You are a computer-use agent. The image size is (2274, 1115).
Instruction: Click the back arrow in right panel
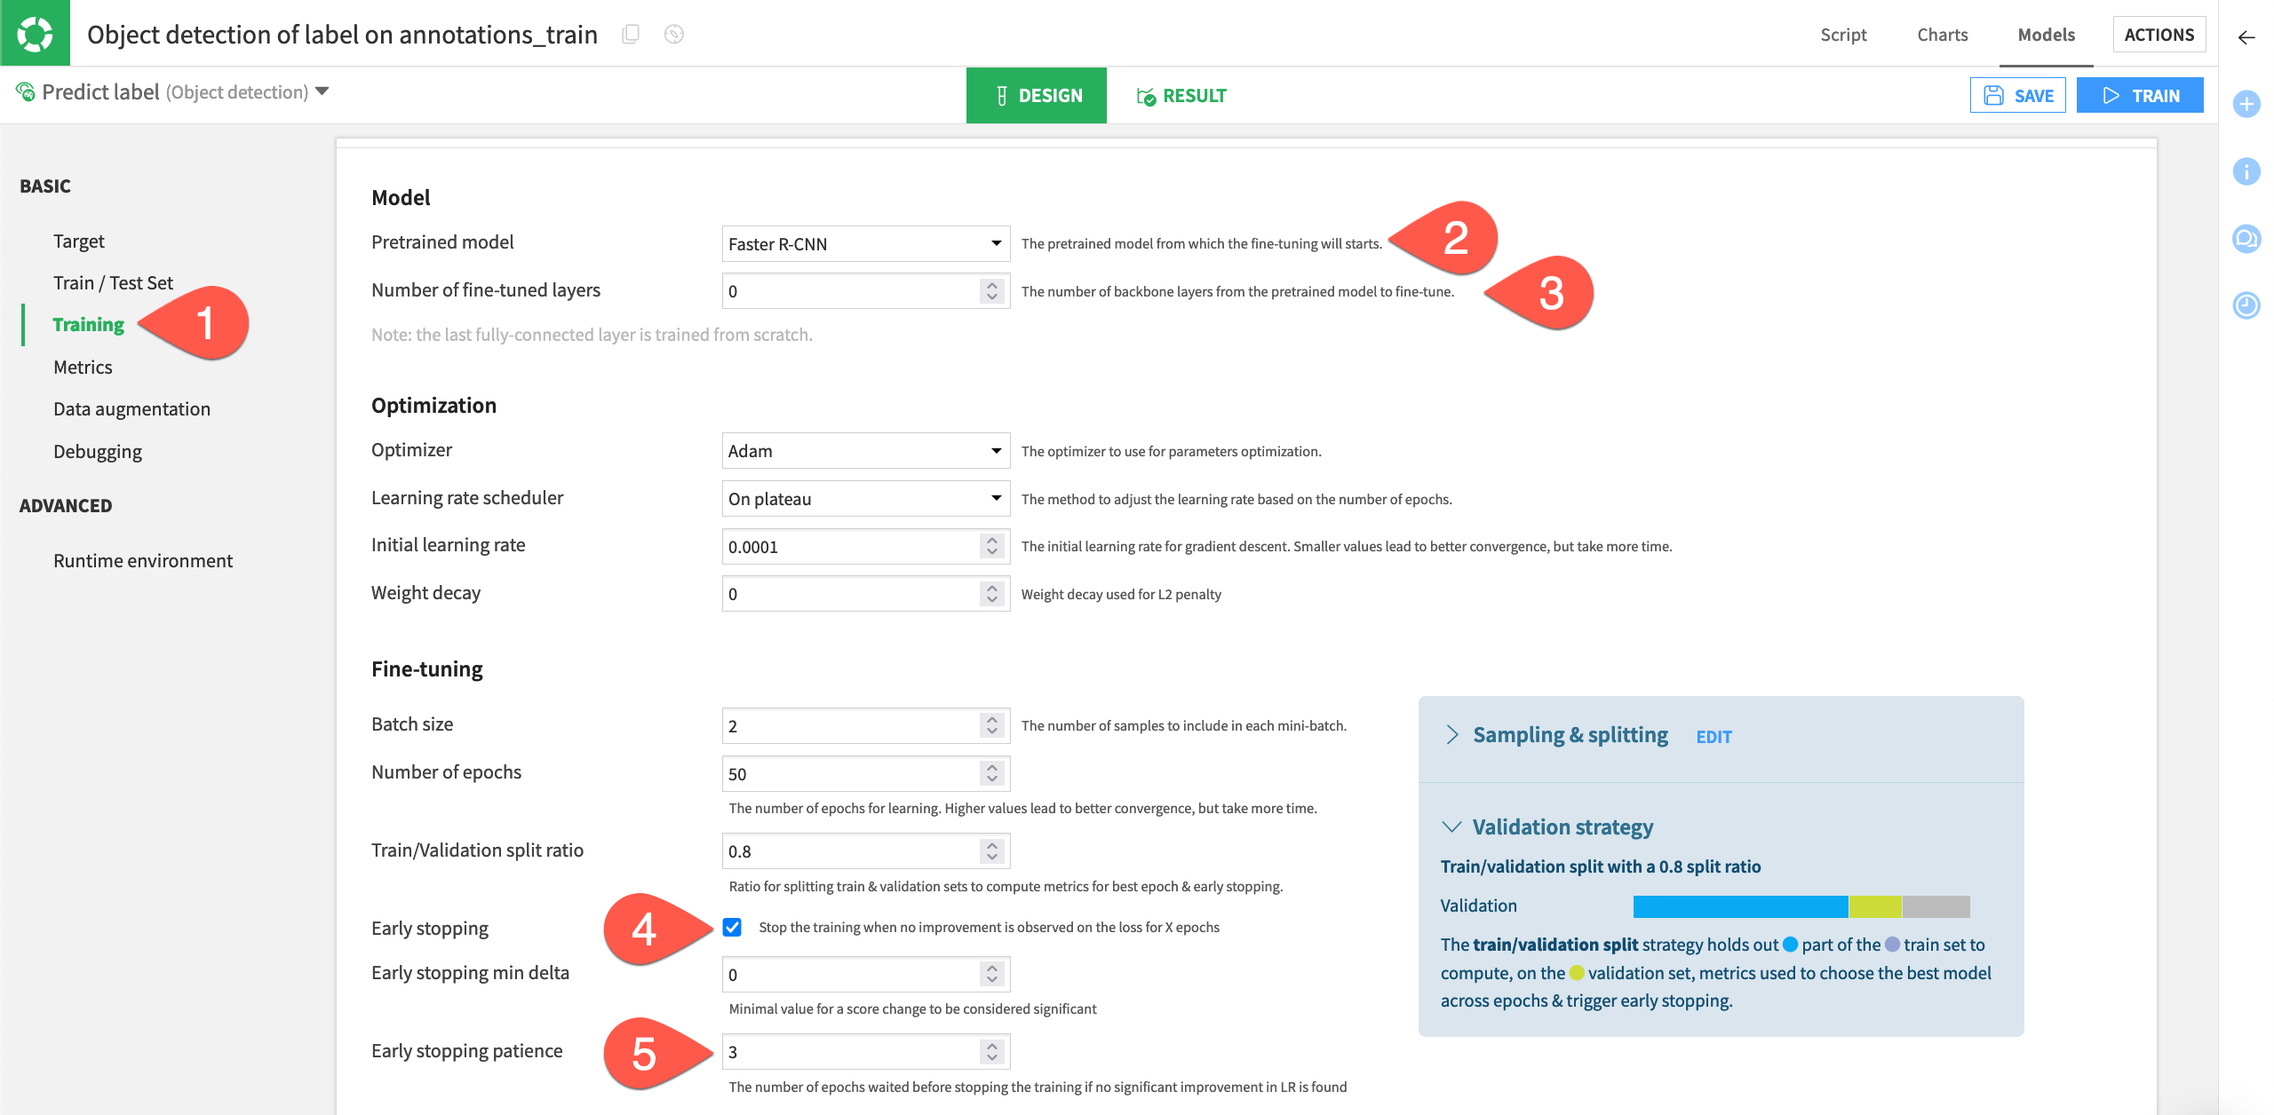pyautogui.click(x=2246, y=37)
